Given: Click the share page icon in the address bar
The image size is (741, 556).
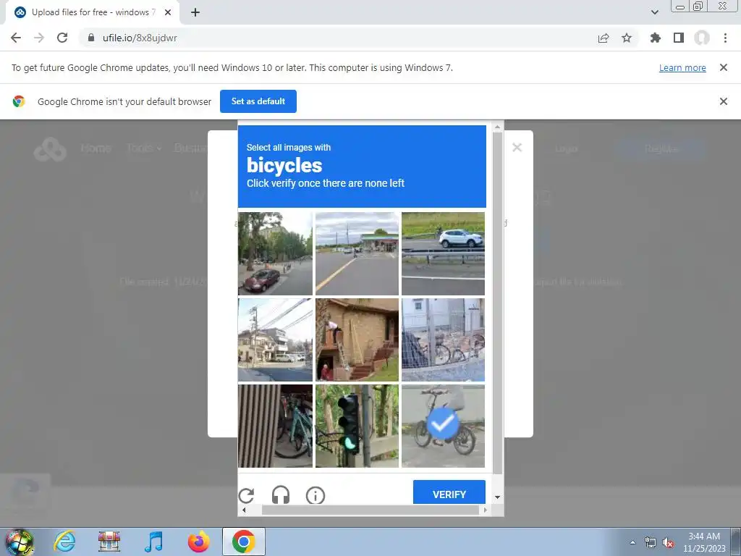Looking at the screenshot, I should (604, 38).
